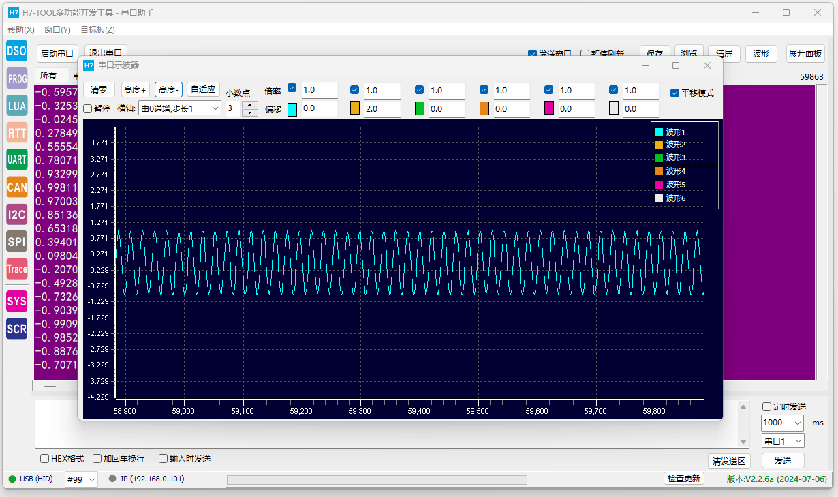Click the 波形6 legend entry

tap(670, 198)
